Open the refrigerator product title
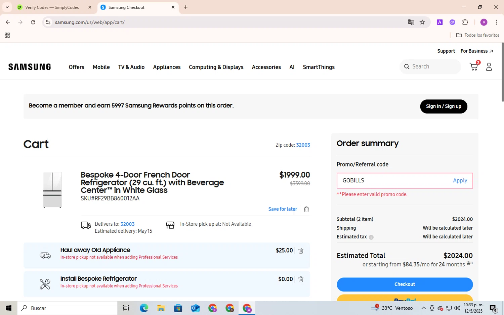This screenshot has height=315, width=504. [152, 182]
